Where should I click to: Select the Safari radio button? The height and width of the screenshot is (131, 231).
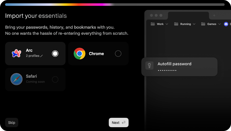(x=55, y=79)
